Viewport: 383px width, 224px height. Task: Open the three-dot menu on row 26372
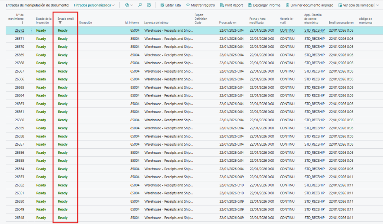pyautogui.click(x=31, y=31)
